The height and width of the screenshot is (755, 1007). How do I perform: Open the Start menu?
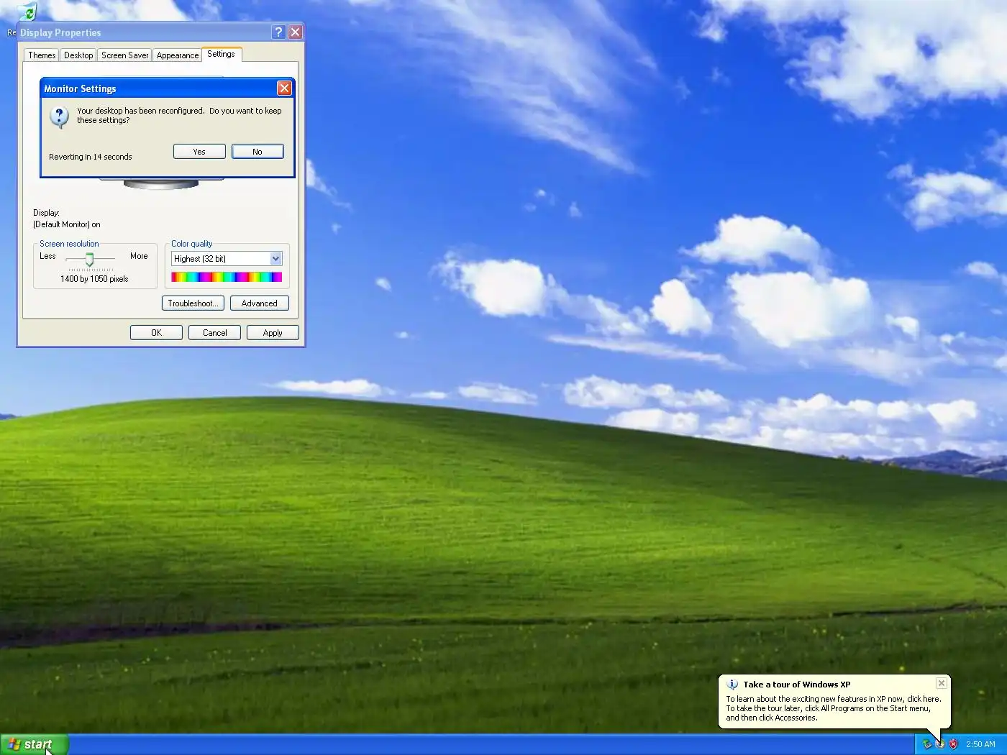coord(34,744)
